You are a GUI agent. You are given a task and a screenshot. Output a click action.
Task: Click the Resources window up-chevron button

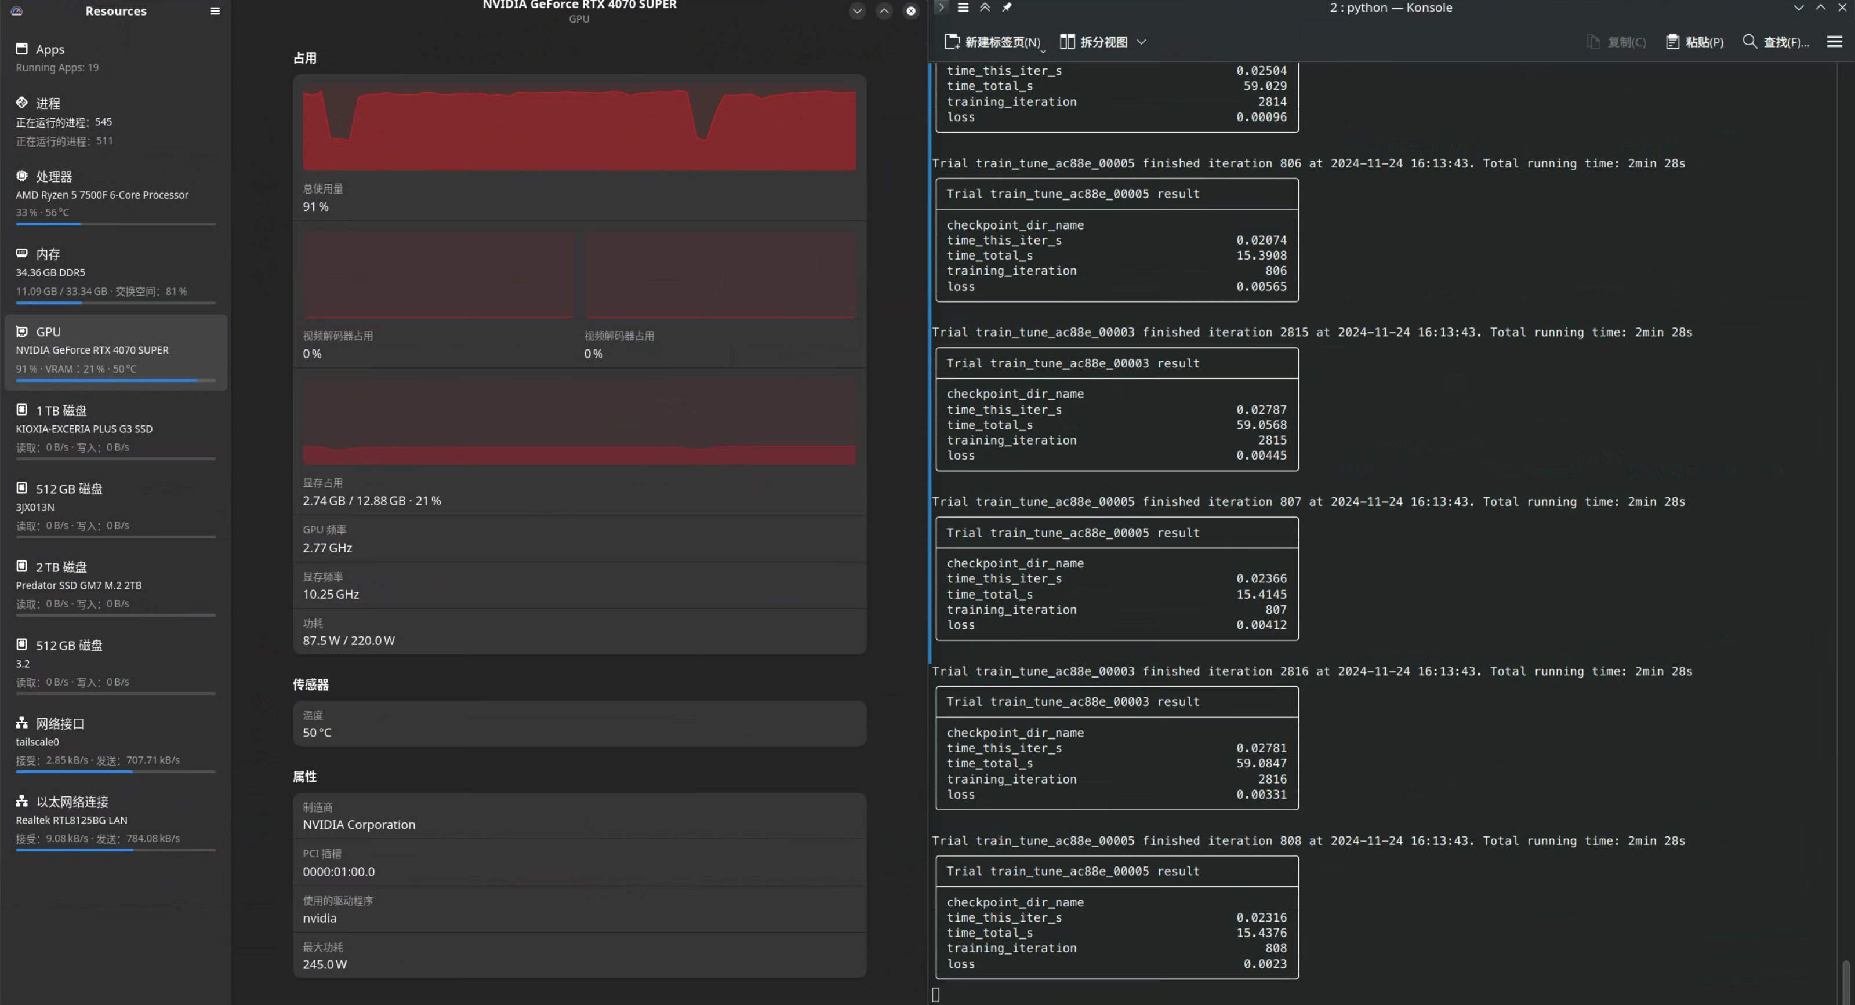click(x=884, y=11)
